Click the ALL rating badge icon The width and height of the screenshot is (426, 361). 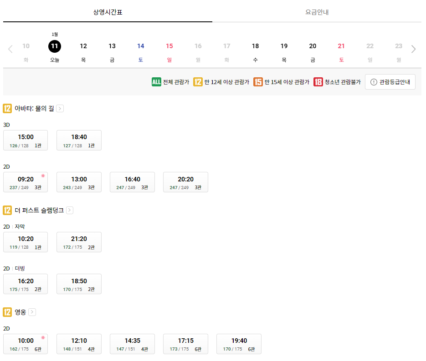click(x=156, y=82)
